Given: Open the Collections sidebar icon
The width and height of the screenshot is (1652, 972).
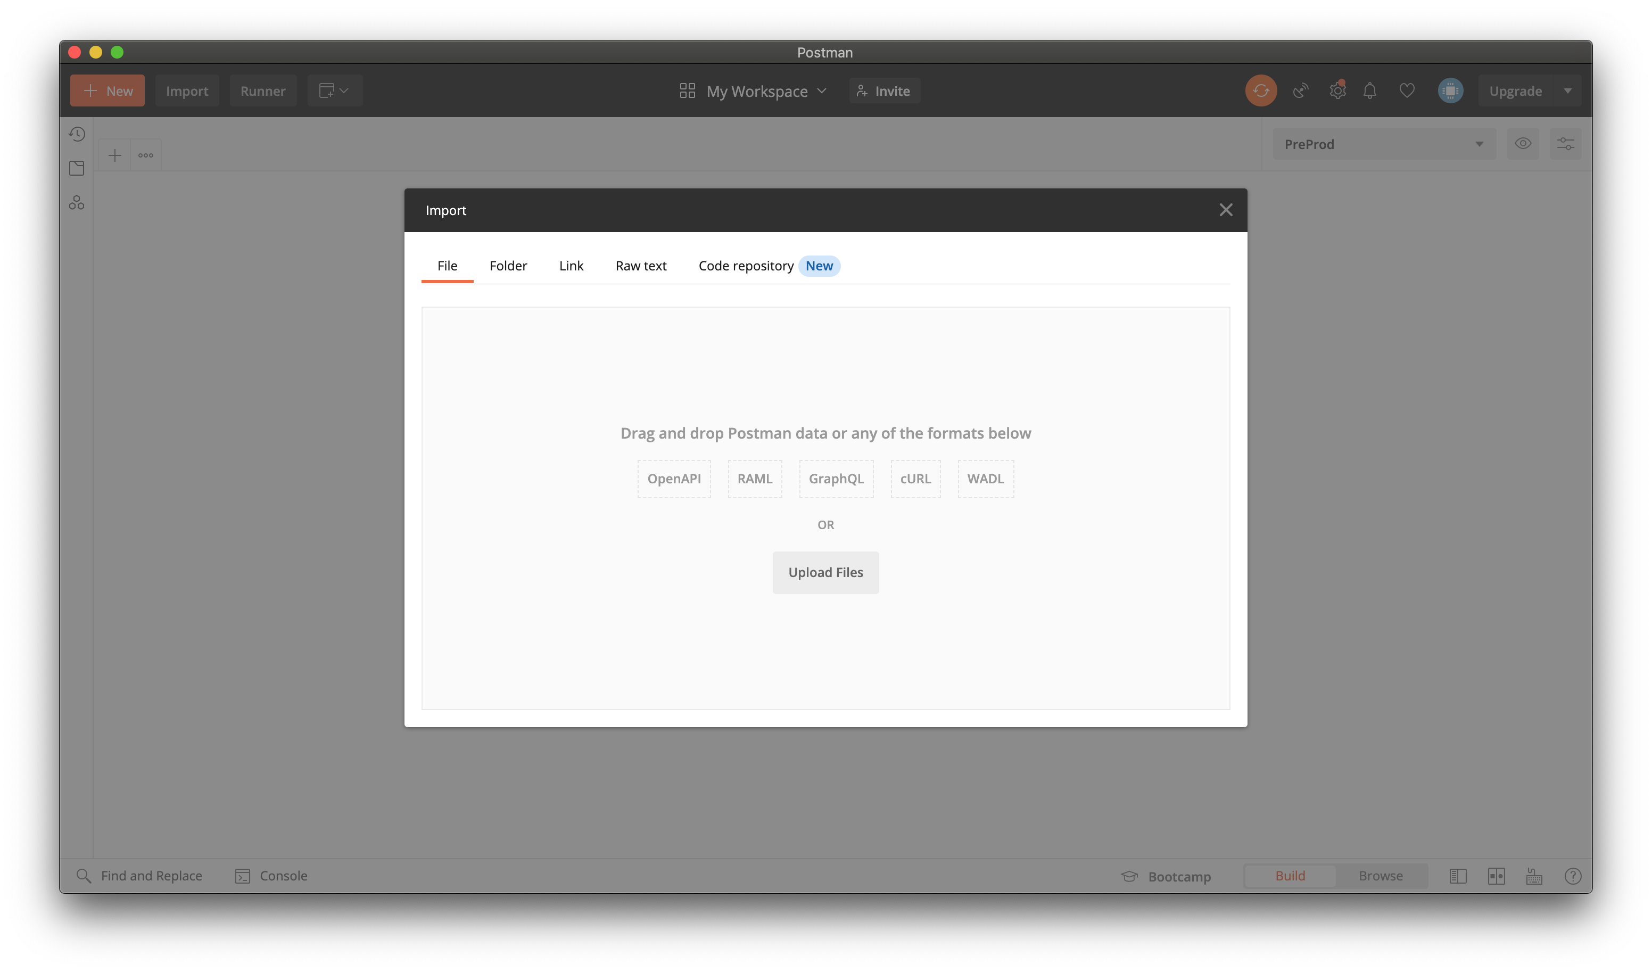Looking at the screenshot, I should tap(77, 169).
